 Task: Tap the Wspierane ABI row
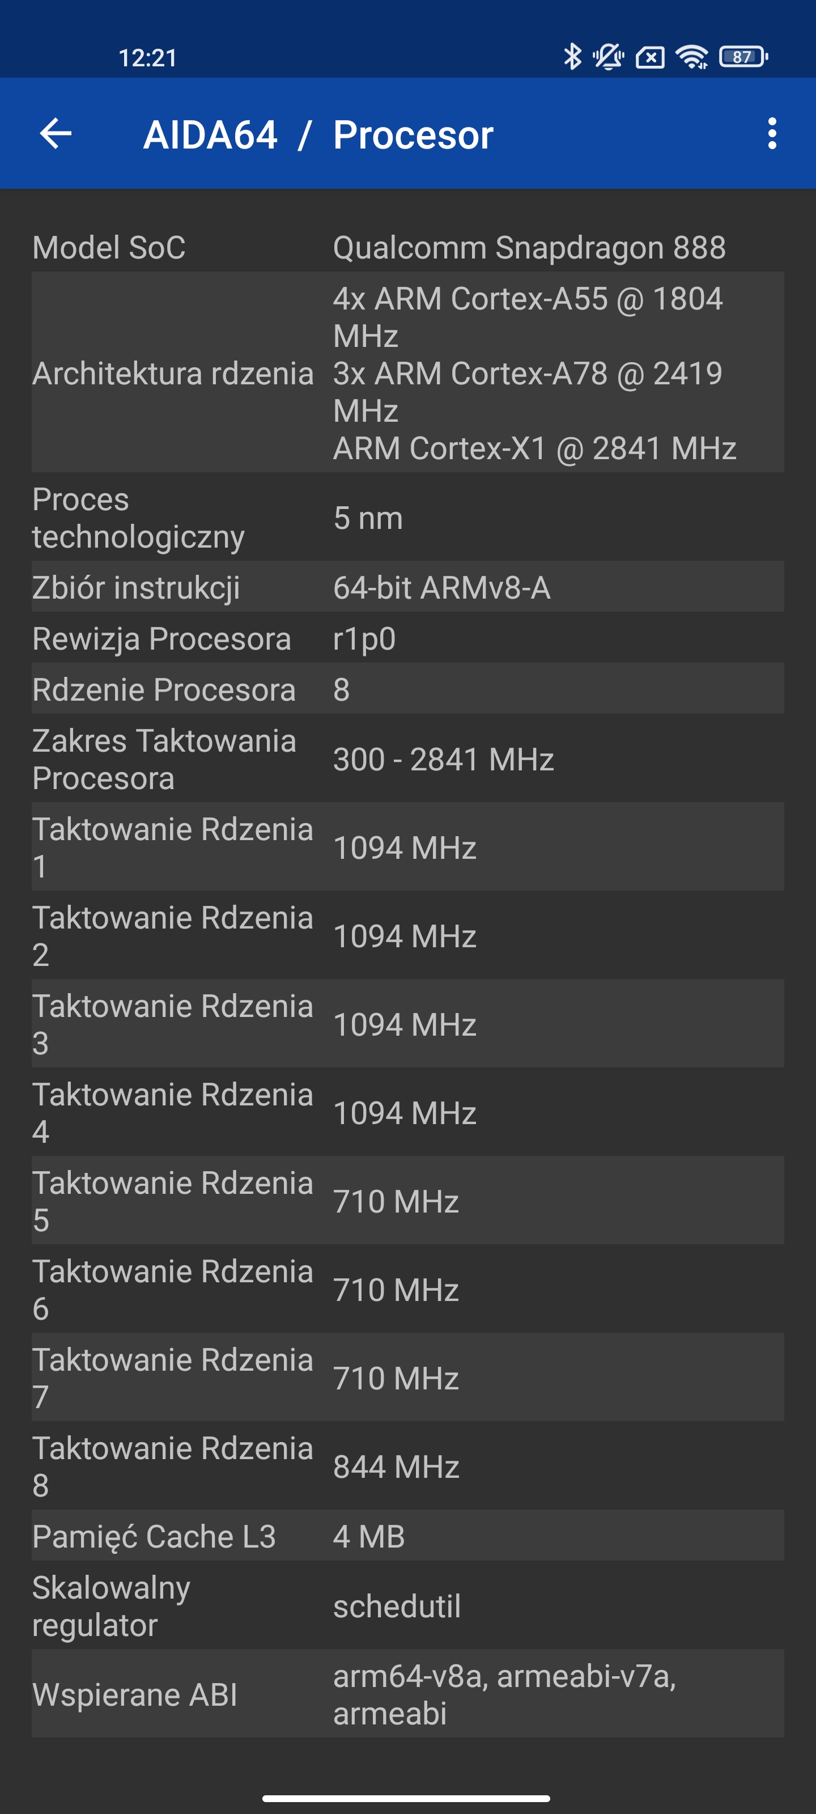(x=407, y=1694)
